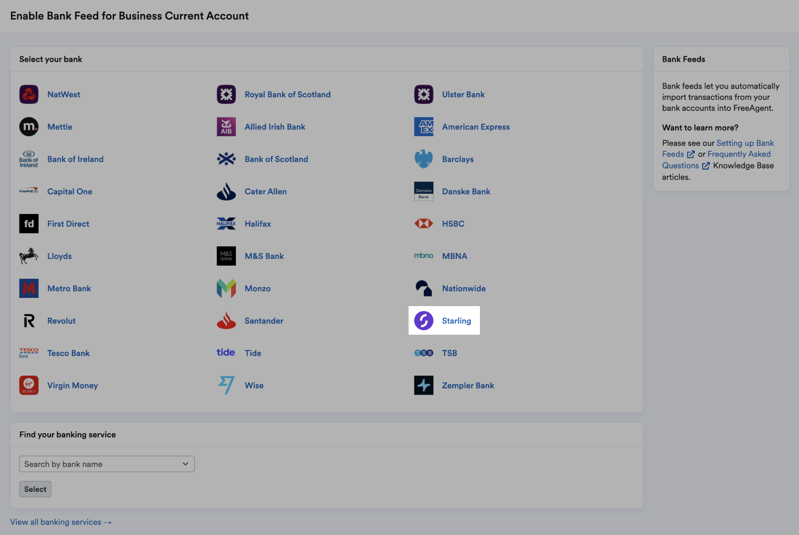Select the M&S Bank link
The height and width of the screenshot is (535, 799).
click(x=264, y=256)
